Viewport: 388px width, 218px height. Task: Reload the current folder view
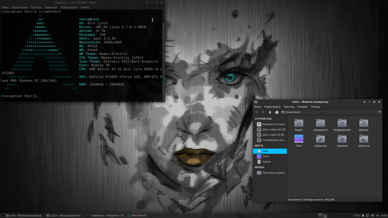point(379,112)
